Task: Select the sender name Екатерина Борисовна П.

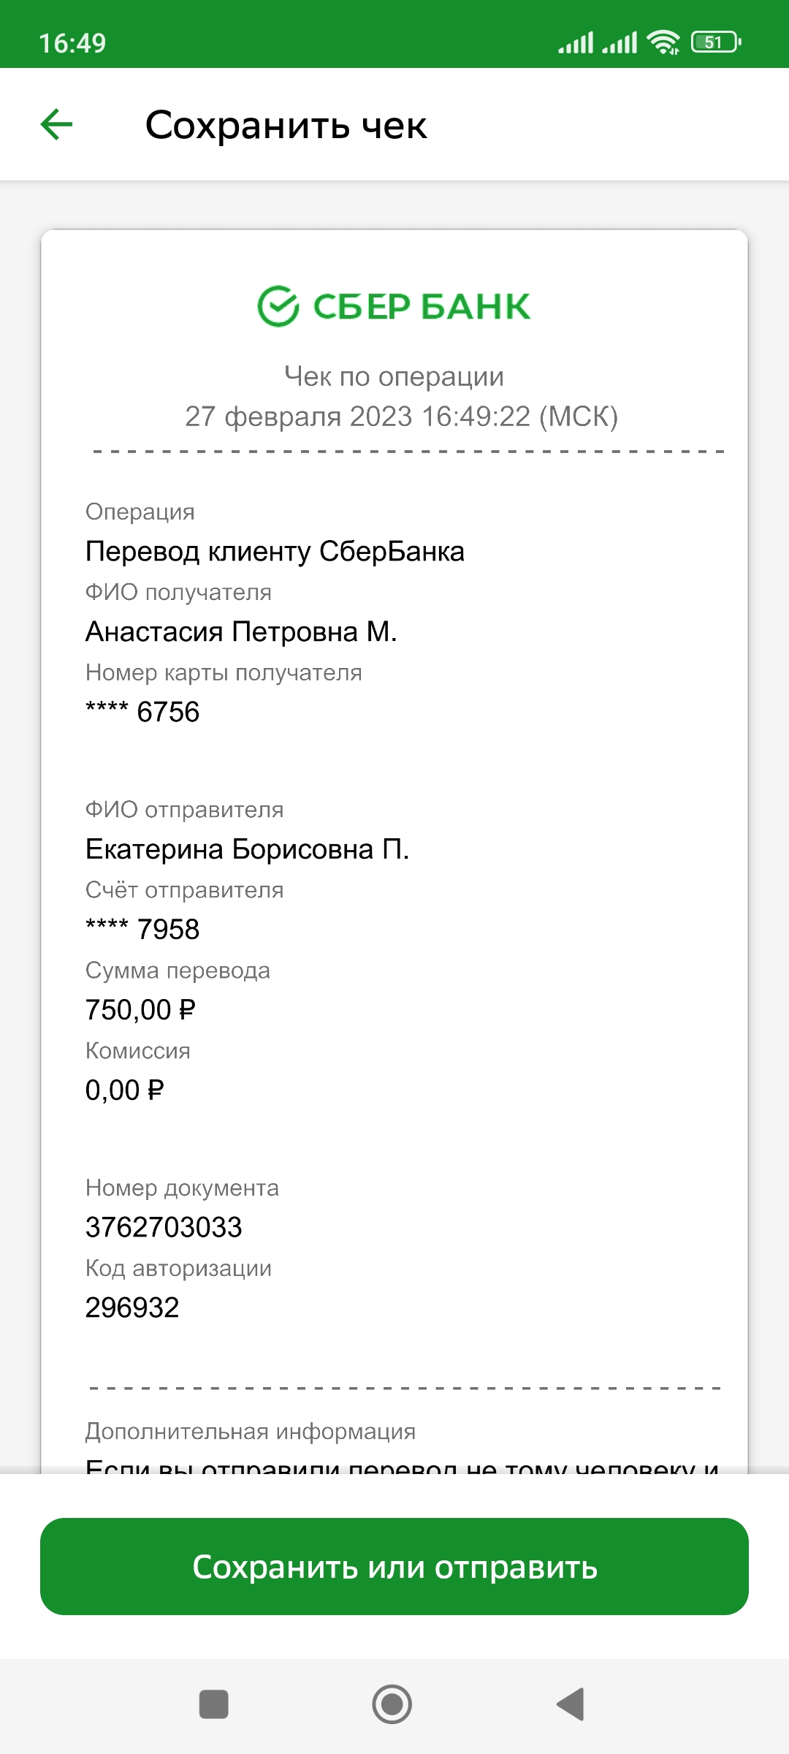Action: pos(247,849)
